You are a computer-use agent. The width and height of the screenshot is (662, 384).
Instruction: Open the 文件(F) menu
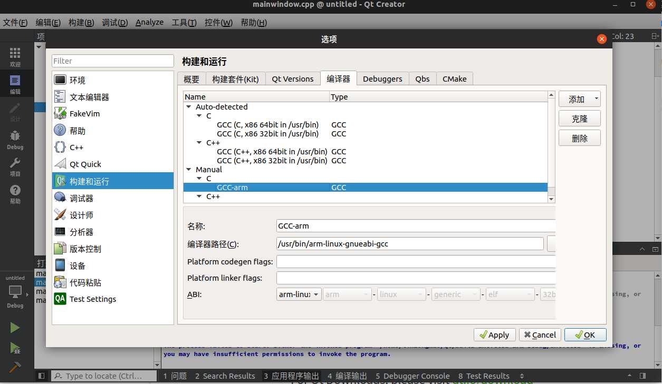click(x=15, y=23)
